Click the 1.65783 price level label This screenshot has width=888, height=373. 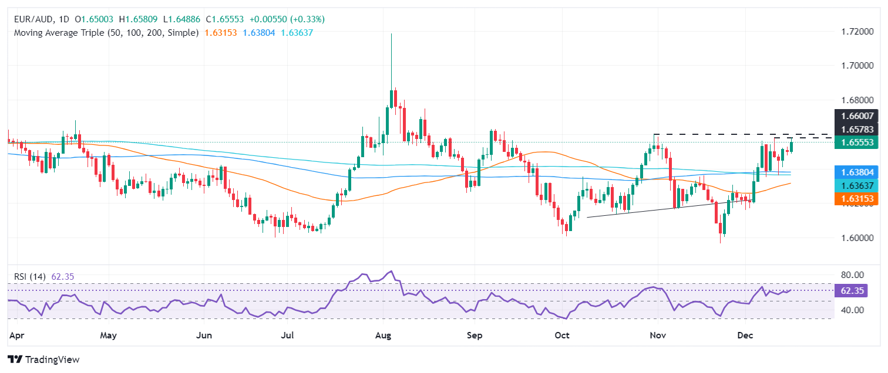[x=858, y=130]
